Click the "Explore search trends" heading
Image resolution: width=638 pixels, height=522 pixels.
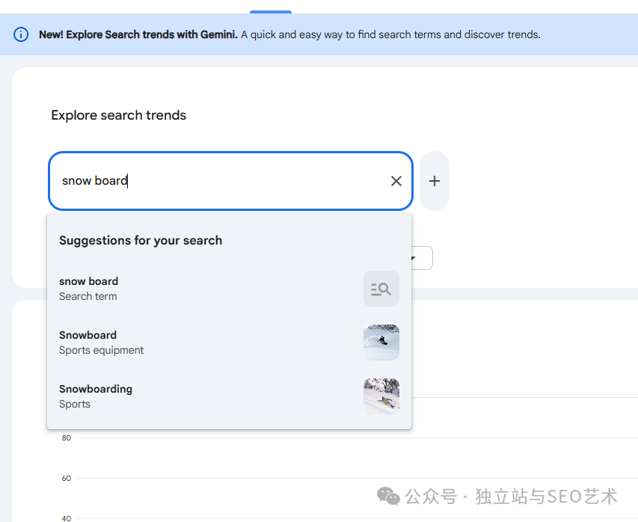pos(118,115)
